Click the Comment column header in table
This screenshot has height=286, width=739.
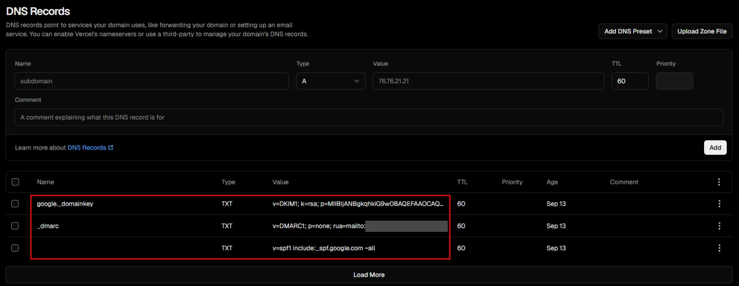624,182
